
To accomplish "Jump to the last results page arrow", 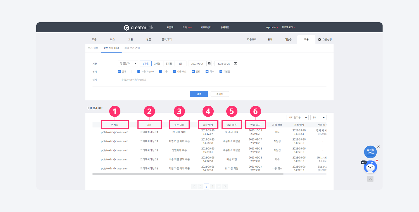I will (x=225, y=186).
